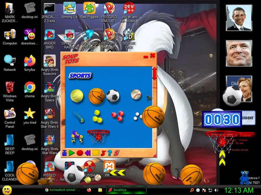Click the red scroll arrows in the toybox
The width and height of the screenshot is (261, 195).
click(x=154, y=73)
